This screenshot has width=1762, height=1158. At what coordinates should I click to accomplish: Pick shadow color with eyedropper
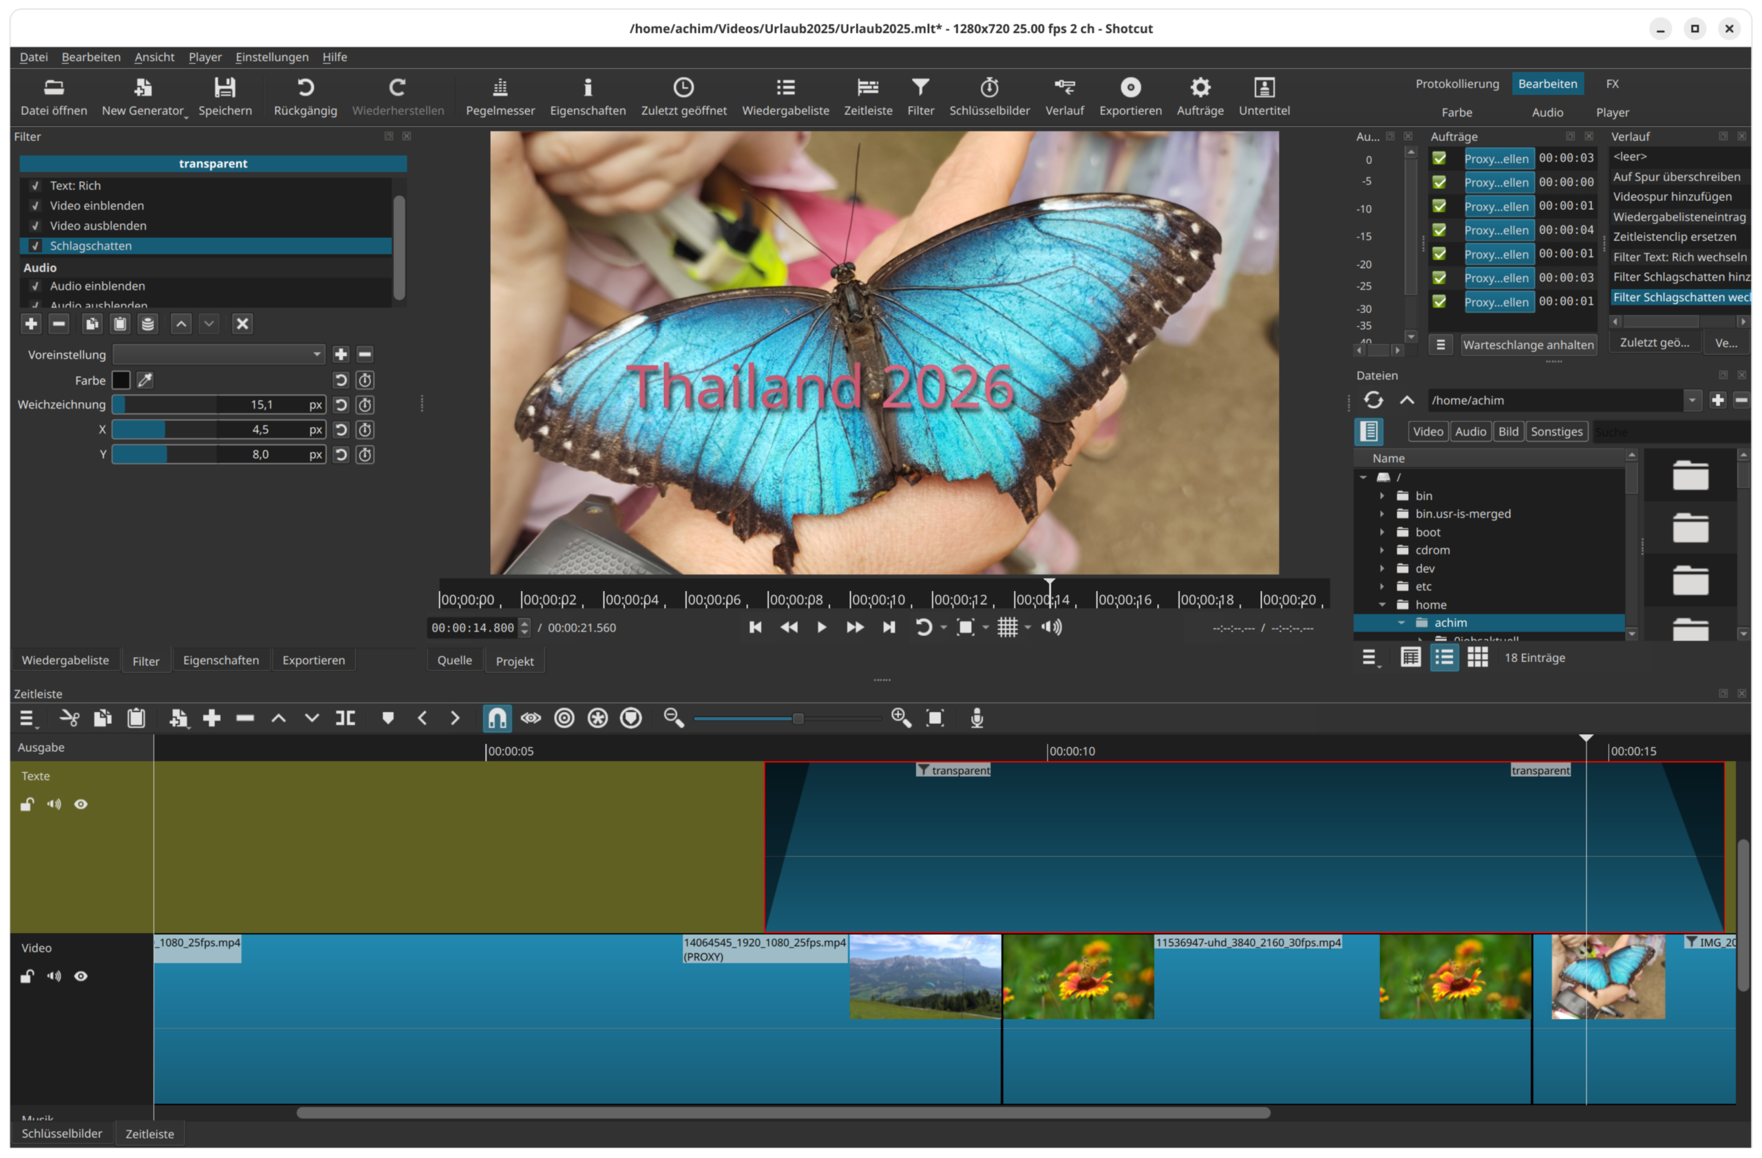(145, 380)
